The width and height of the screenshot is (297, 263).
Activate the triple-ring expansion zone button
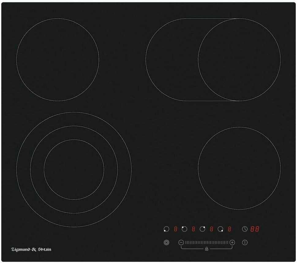pyautogui.click(x=166, y=242)
